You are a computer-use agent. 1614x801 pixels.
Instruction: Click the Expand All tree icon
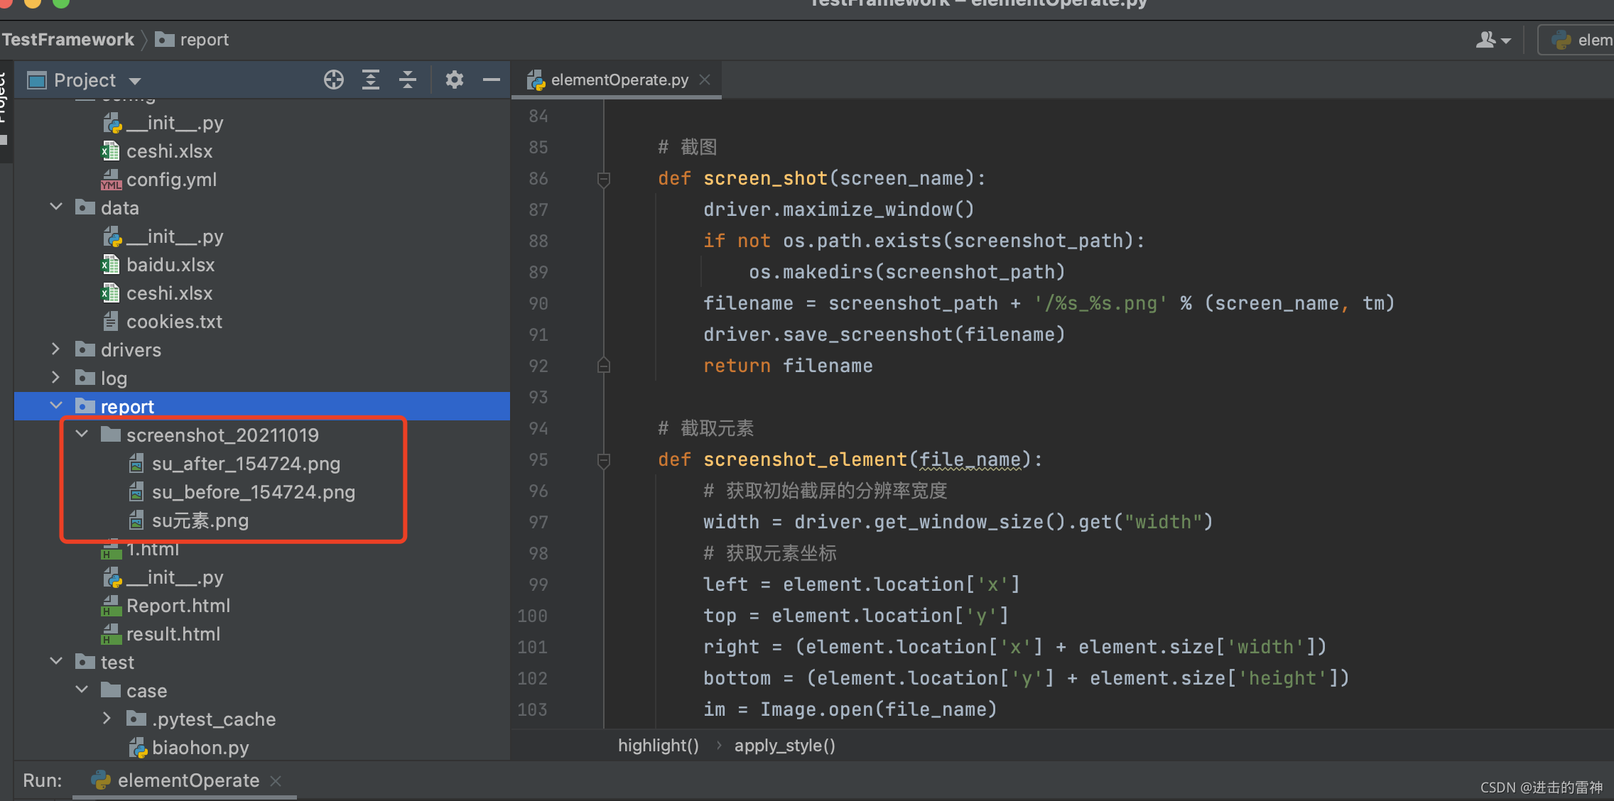click(371, 80)
